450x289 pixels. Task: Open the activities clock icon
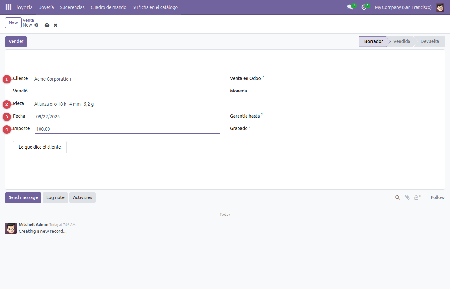click(x=364, y=7)
